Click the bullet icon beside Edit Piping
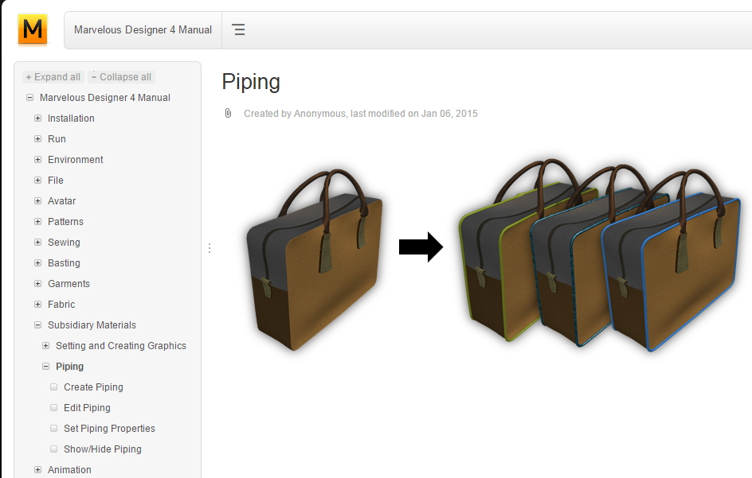 (54, 408)
